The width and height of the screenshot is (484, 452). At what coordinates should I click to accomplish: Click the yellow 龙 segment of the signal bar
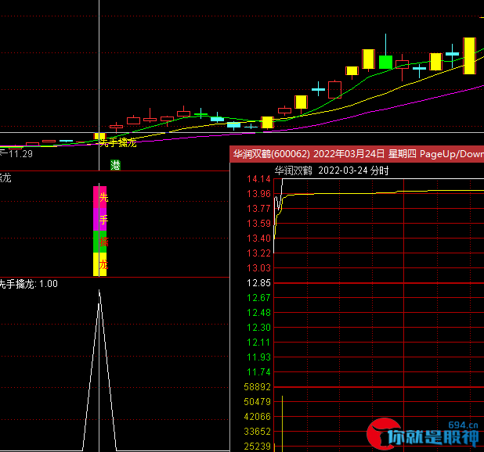[100, 264]
